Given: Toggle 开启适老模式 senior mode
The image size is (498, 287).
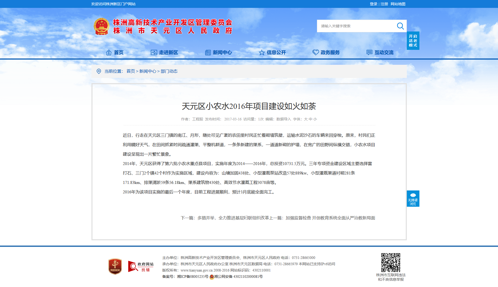Looking at the screenshot, I should [x=413, y=41].
